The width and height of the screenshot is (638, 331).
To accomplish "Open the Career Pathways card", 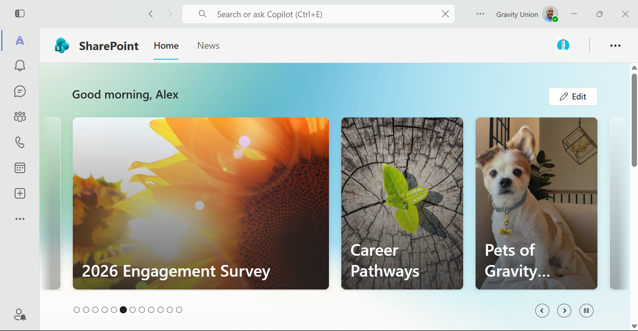I will (402, 203).
